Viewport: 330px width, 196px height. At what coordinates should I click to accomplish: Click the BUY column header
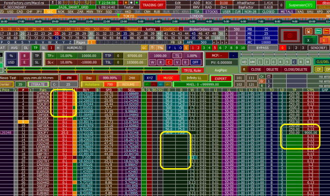pyautogui.click(x=86, y=90)
